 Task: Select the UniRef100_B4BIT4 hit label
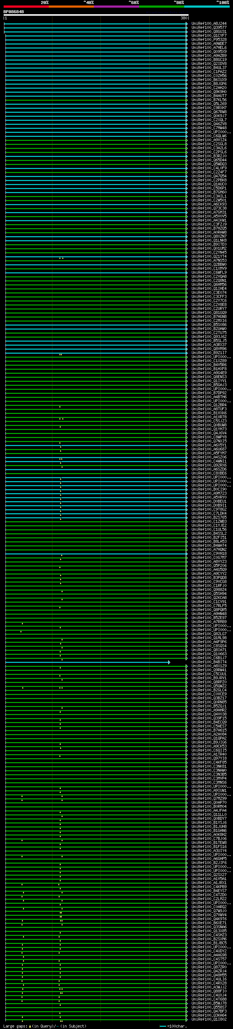pyautogui.click(x=209, y=662)
